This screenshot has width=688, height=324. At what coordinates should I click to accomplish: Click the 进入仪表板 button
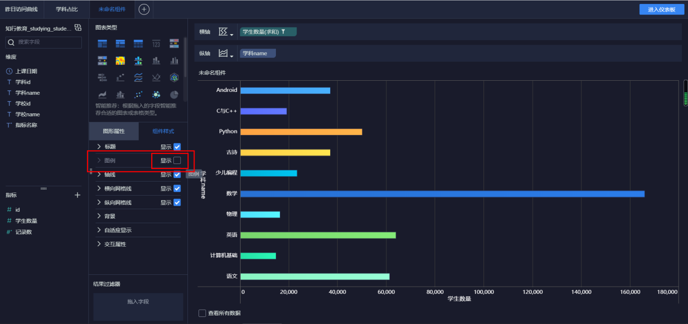tap(662, 10)
